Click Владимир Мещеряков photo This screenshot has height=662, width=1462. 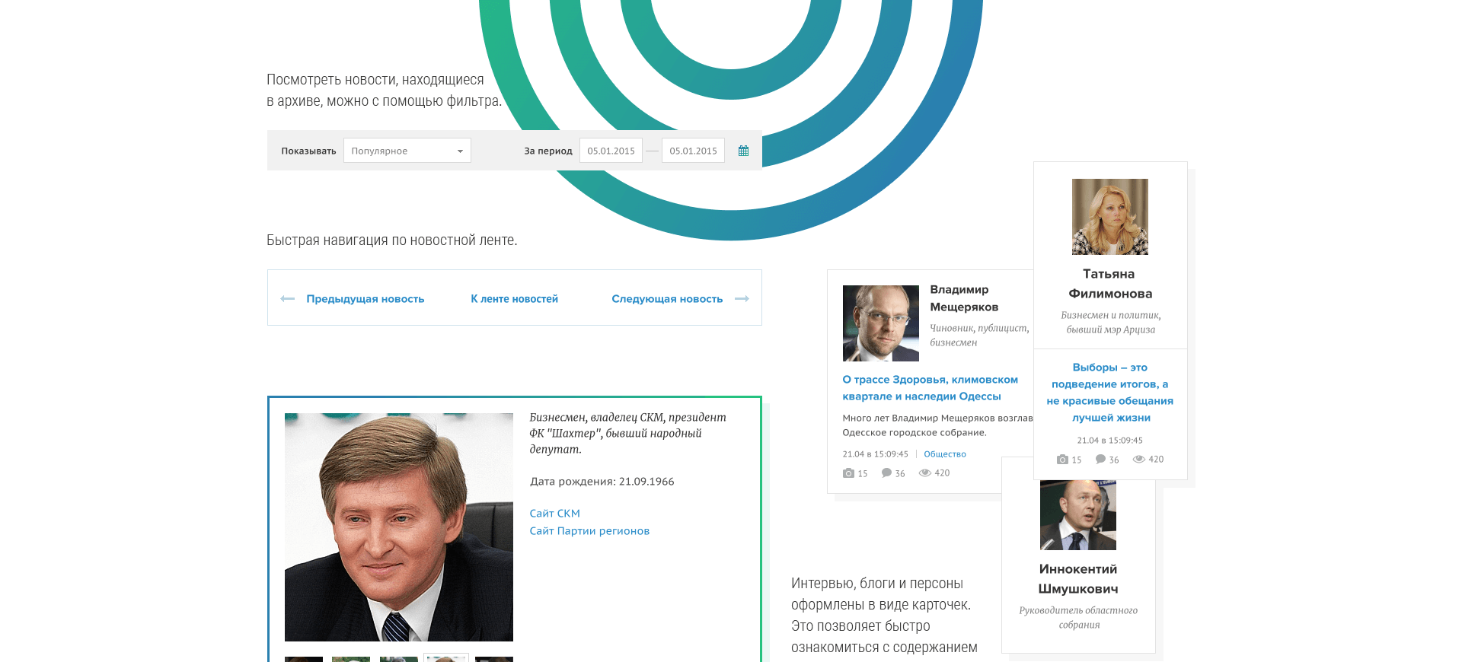[880, 323]
